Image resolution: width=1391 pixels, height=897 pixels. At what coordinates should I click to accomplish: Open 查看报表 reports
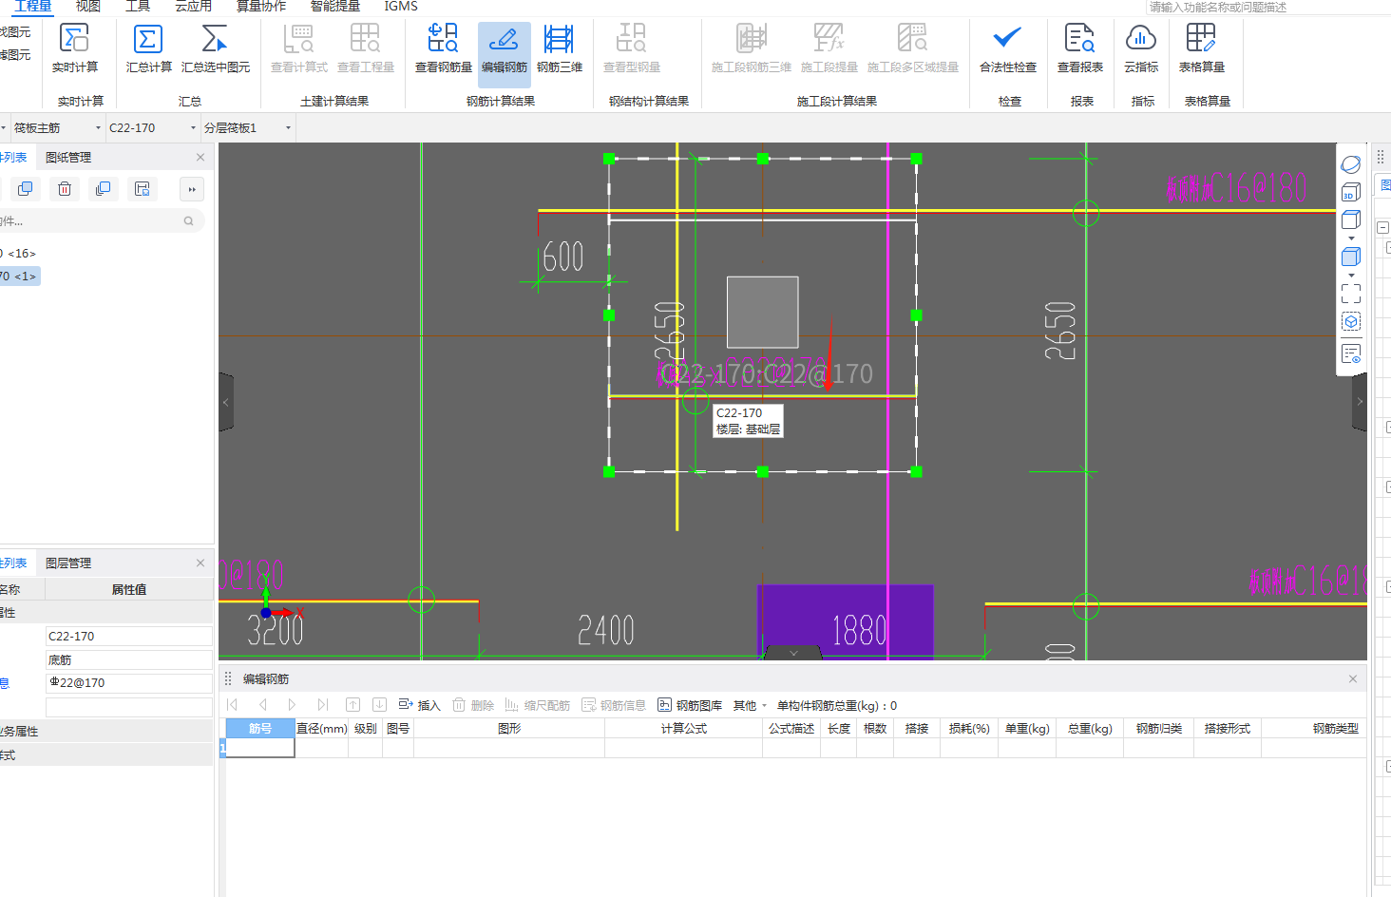(x=1079, y=48)
